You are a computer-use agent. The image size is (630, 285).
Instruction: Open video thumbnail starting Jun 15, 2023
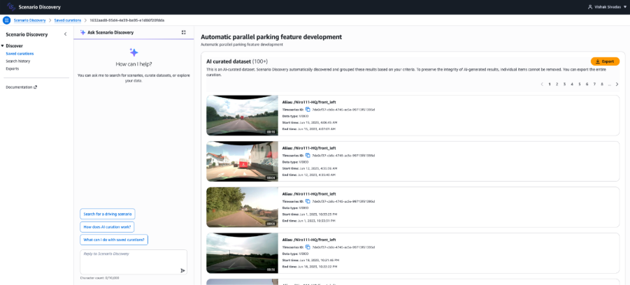coord(242,115)
